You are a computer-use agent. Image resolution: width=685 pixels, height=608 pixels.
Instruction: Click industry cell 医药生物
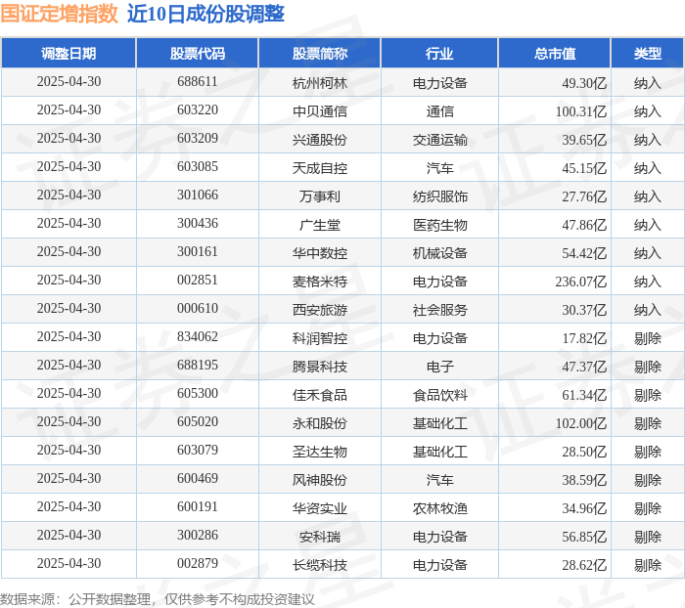pos(440,225)
